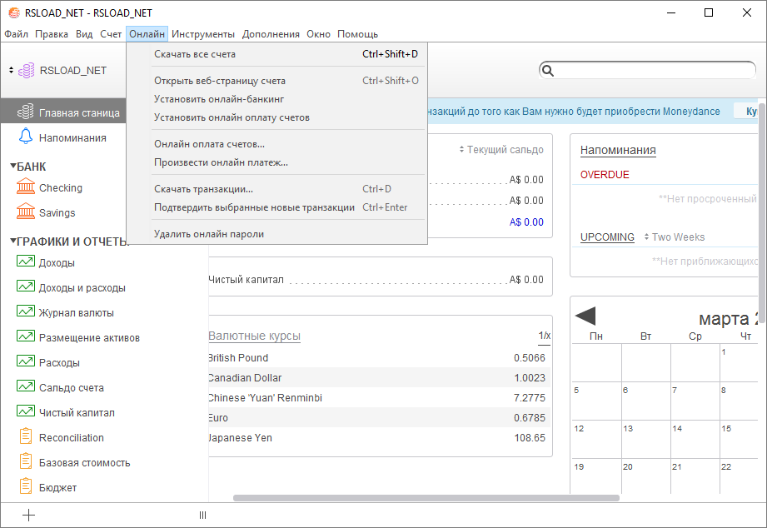Go to previous month with calendar arrow
Viewport: 767px width, 528px height.
[585, 316]
